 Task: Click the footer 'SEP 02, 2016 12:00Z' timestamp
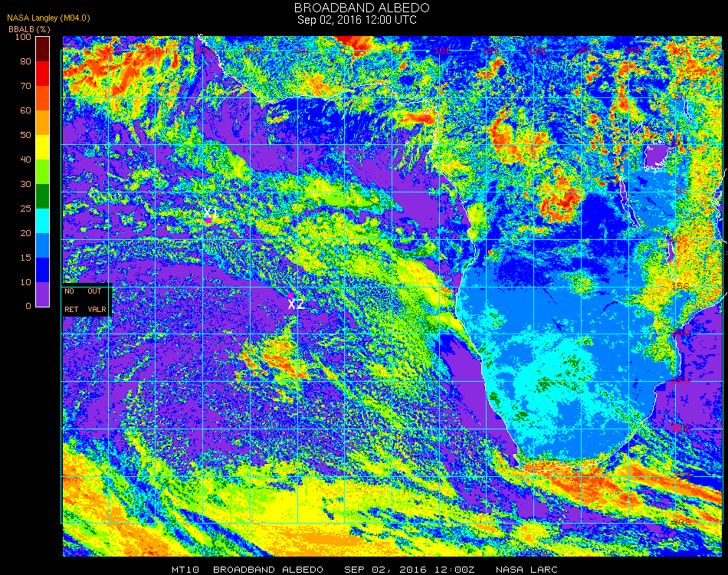[409, 570]
